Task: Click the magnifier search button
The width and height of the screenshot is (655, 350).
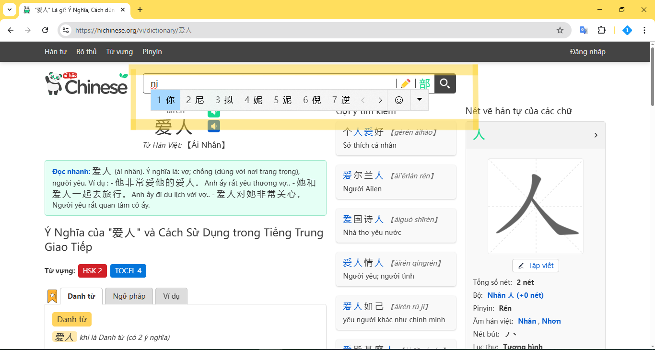Action: pos(445,84)
